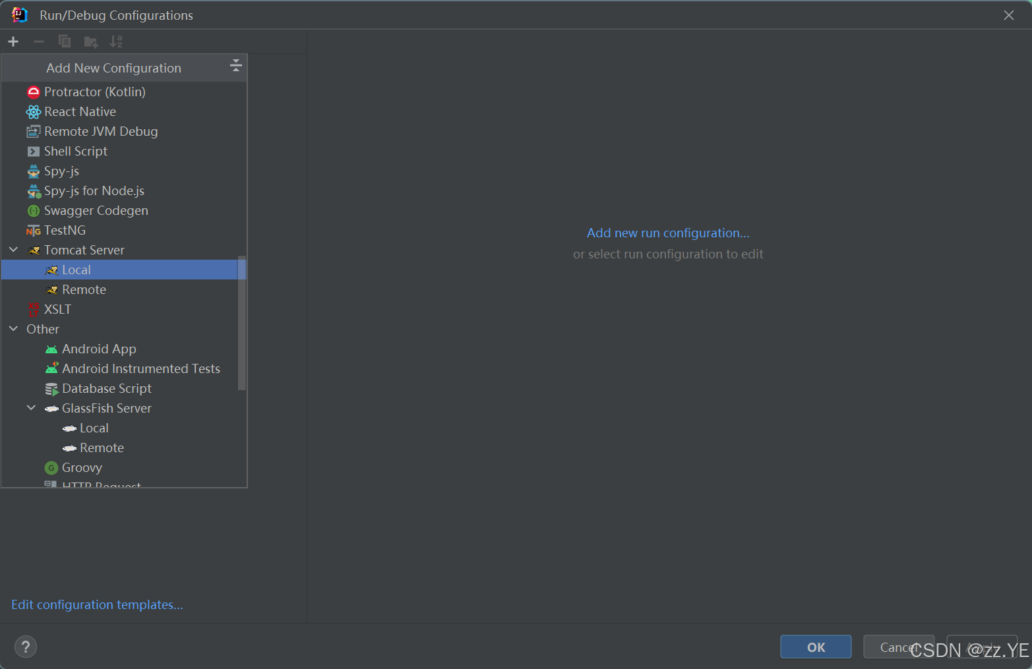Click the Copy Configuration toolbar icon

(x=65, y=42)
